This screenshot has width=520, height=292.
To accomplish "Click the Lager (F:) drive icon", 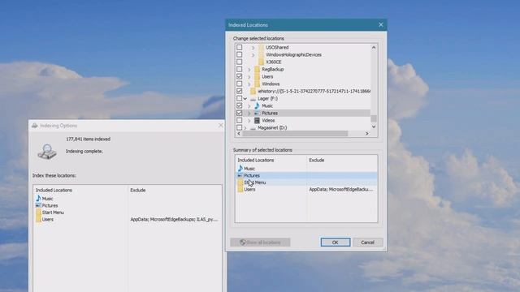I will (x=253, y=99).
